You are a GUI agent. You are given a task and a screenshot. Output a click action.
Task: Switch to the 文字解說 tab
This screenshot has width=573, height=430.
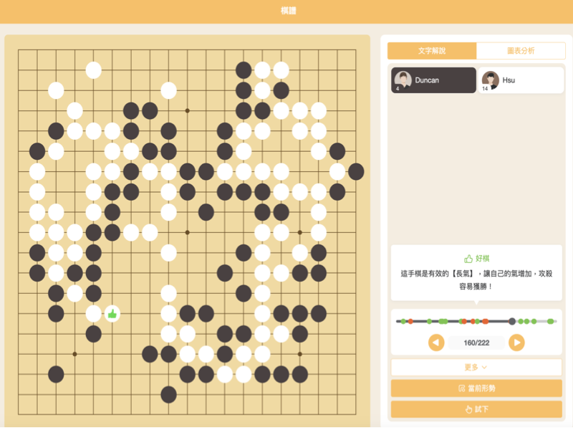pyautogui.click(x=432, y=51)
